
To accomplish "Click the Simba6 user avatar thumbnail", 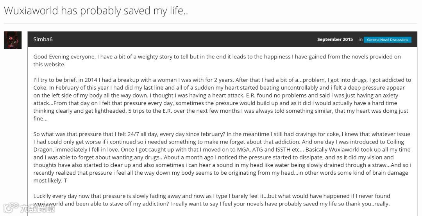I will coord(13,40).
